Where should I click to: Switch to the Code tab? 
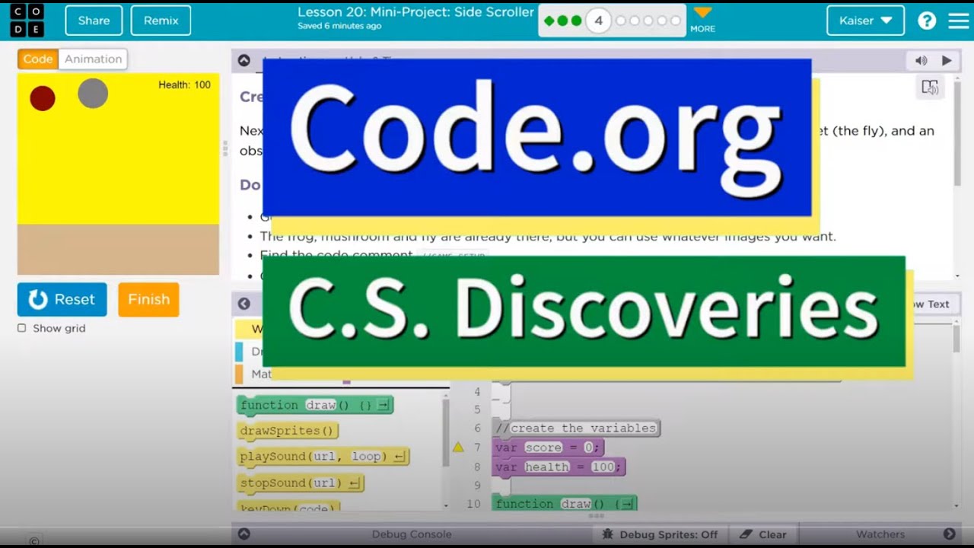point(38,59)
